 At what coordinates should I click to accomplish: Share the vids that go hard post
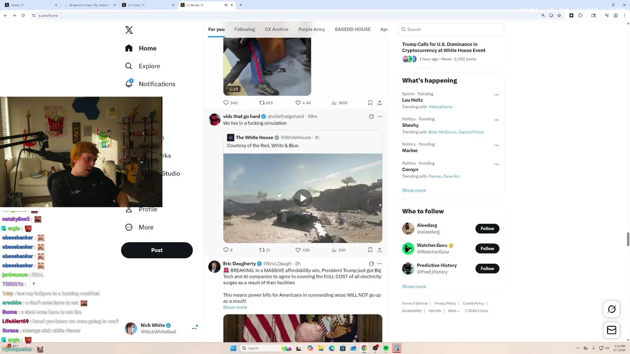pyautogui.click(x=379, y=250)
